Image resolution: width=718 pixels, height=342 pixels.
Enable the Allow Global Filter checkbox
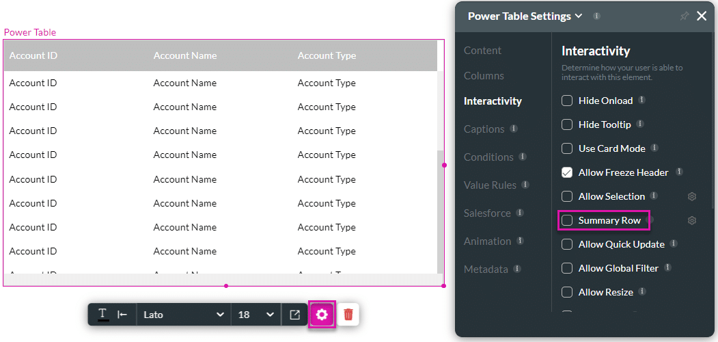pos(567,268)
